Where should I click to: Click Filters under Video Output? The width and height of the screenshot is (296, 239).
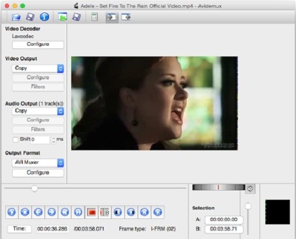(38, 87)
